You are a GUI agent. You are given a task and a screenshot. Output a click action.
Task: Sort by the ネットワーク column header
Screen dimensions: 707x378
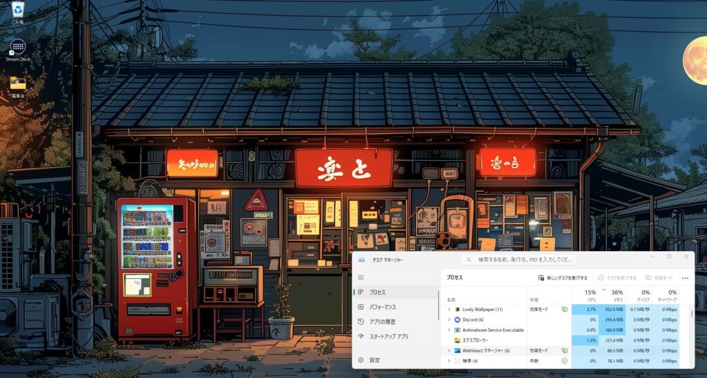point(666,295)
